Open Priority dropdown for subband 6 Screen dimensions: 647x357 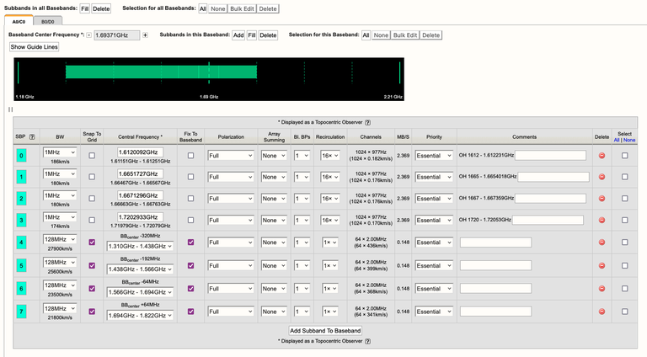tap(434, 289)
